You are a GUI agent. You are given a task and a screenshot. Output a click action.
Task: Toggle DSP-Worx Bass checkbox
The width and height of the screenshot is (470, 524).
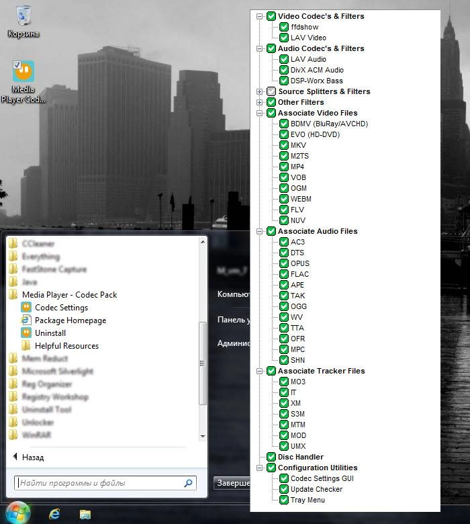[284, 81]
